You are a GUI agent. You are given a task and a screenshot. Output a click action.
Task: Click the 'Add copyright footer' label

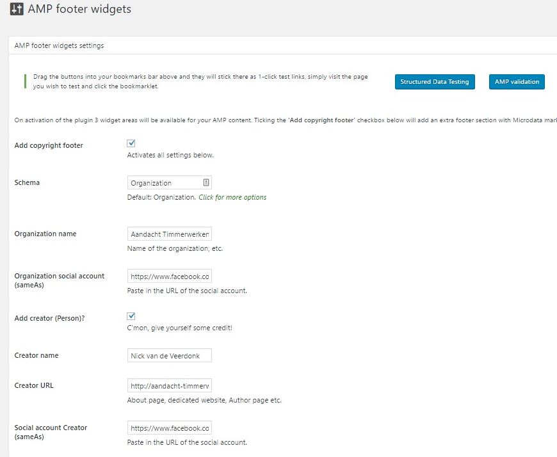tap(49, 145)
